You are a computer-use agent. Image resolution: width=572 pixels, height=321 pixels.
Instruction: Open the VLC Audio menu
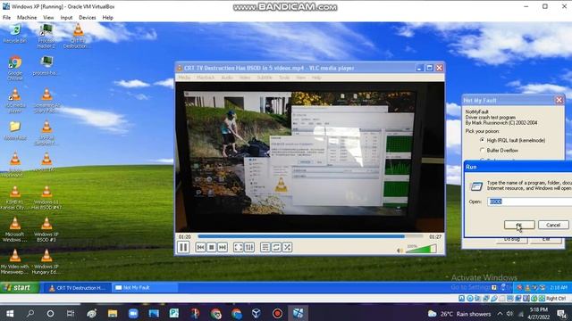coord(227,78)
